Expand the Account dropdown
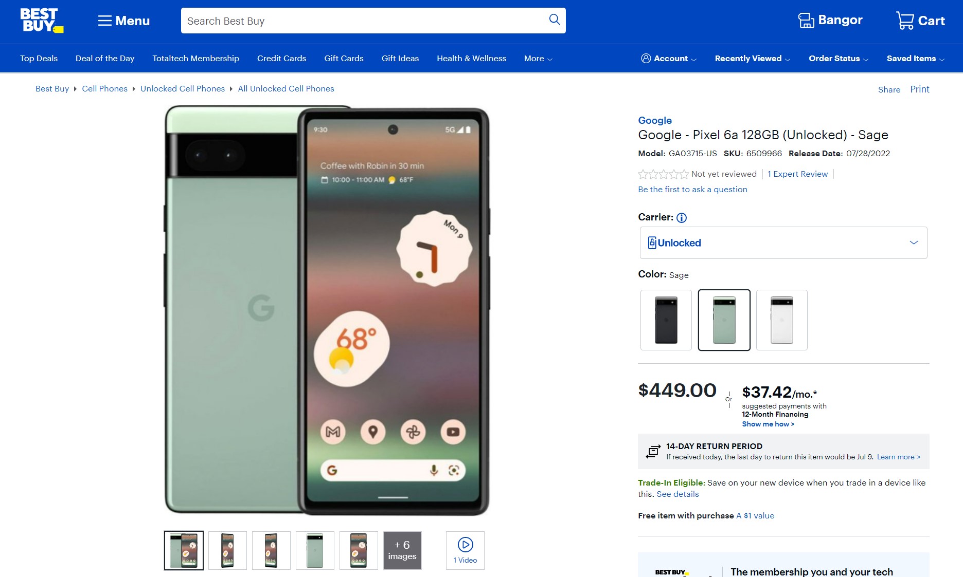The image size is (963, 577). click(x=669, y=59)
